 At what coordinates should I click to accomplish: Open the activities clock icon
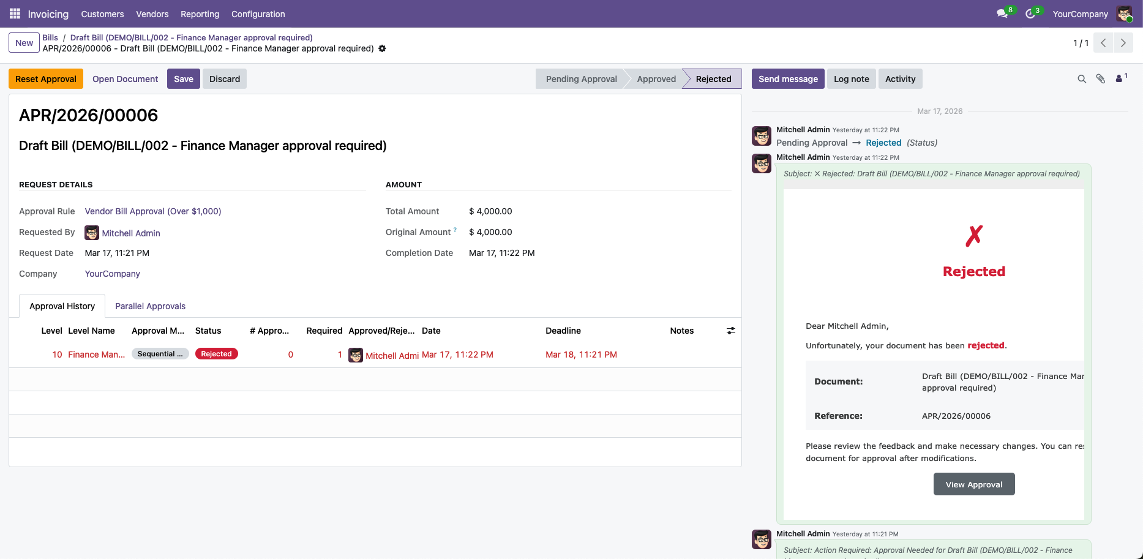tap(1031, 13)
